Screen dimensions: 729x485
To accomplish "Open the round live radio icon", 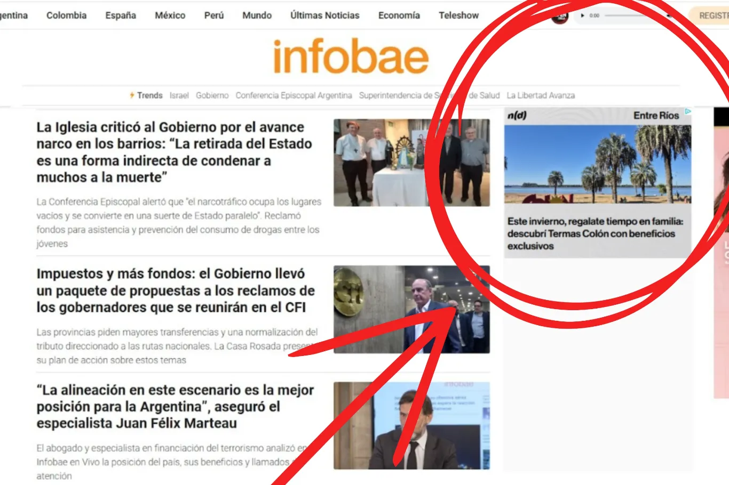I will (560, 16).
